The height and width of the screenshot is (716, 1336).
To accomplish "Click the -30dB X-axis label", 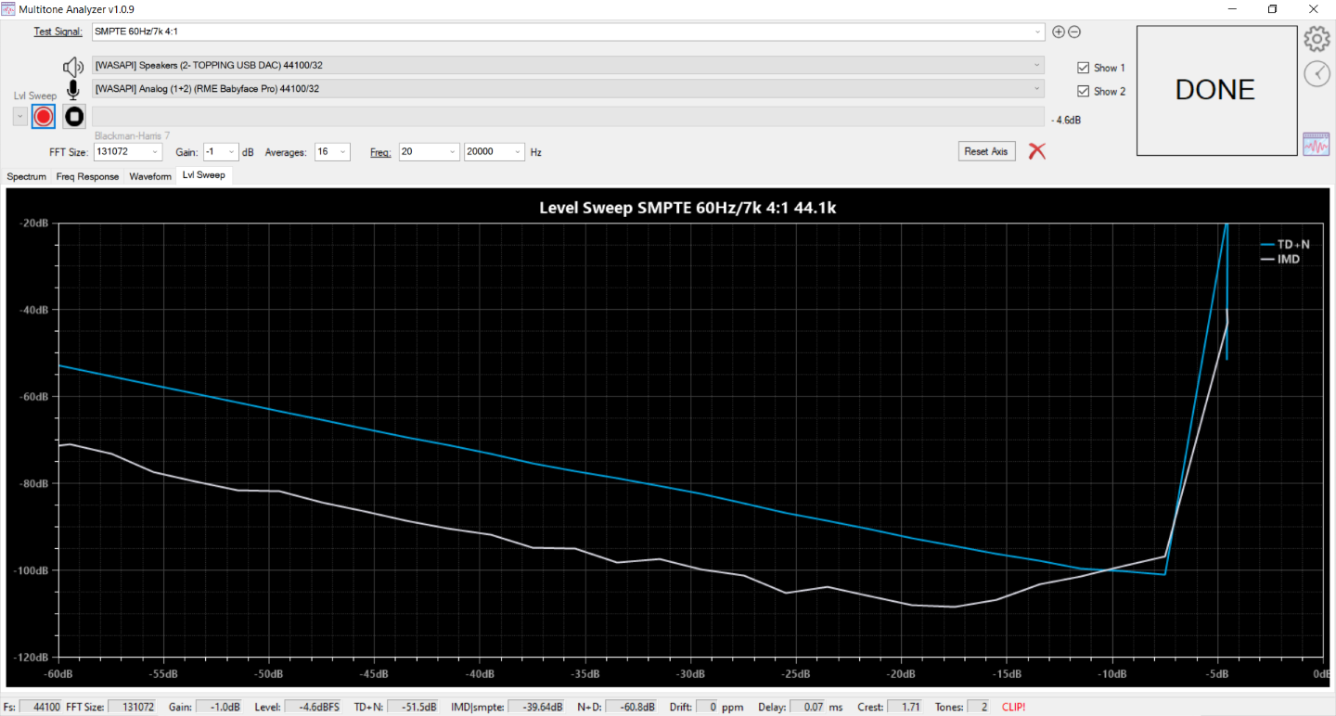I will pos(691,674).
